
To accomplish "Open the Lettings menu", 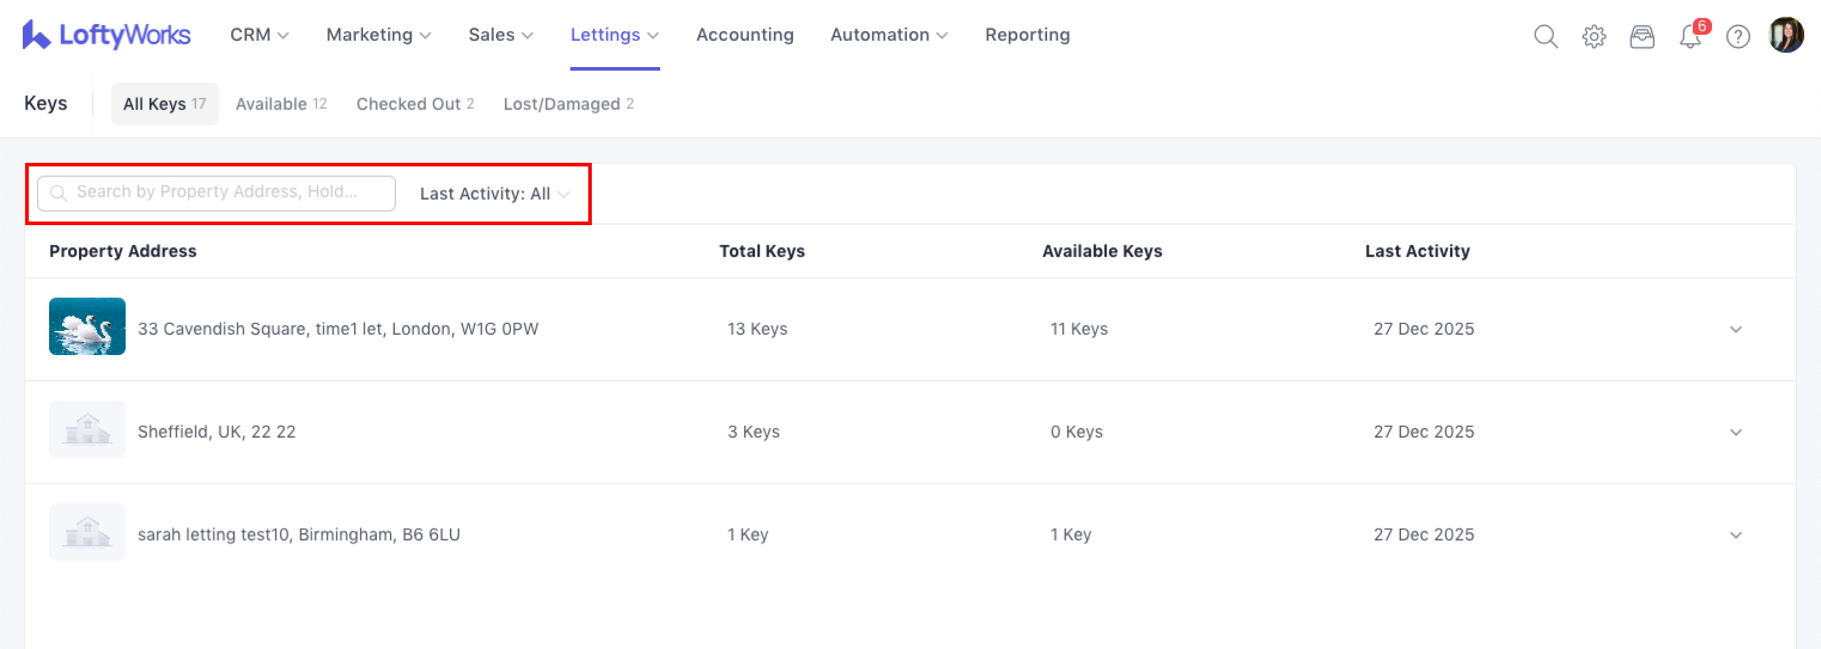I will (x=613, y=35).
